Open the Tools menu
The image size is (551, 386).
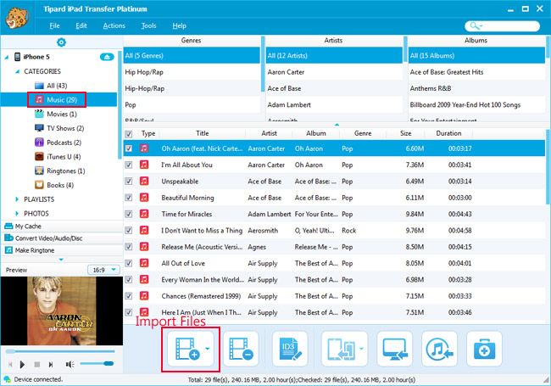point(148,25)
